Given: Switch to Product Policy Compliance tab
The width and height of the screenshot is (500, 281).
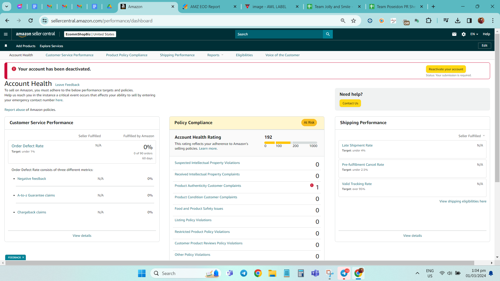Looking at the screenshot, I should 127,55.
